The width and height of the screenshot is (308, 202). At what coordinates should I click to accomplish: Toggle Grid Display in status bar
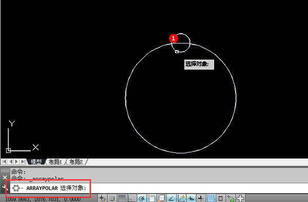tap(122, 198)
